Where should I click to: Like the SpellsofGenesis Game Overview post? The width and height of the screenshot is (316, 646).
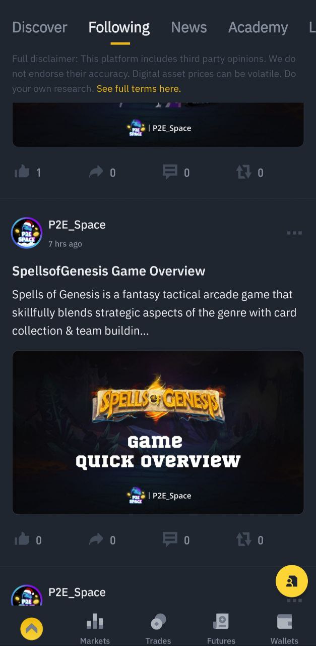pos(22,540)
